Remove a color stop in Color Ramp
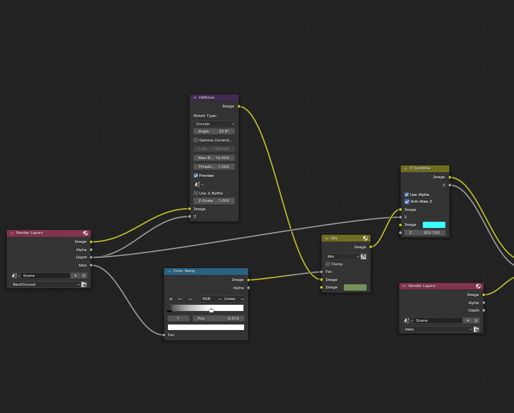Image resolution: width=514 pixels, height=413 pixels. point(179,299)
